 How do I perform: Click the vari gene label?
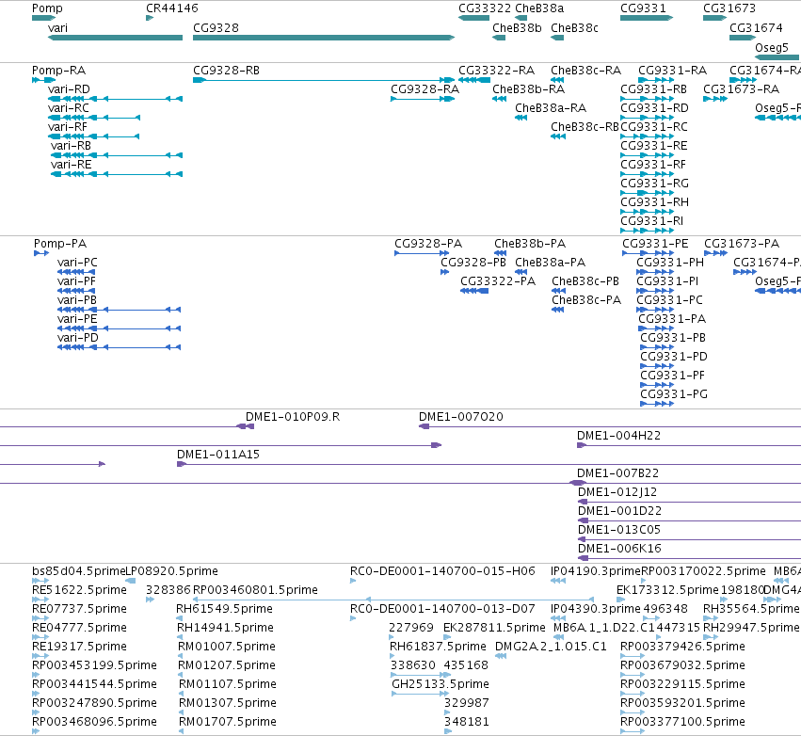pyautogui.click(x=57, y=28)
